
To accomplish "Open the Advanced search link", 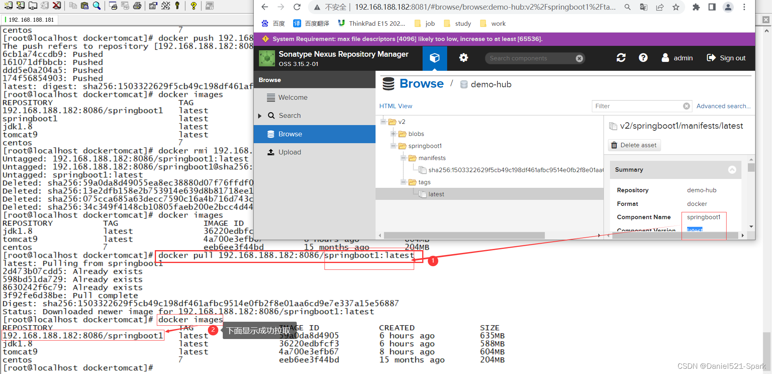I will [x=723, y=106].
